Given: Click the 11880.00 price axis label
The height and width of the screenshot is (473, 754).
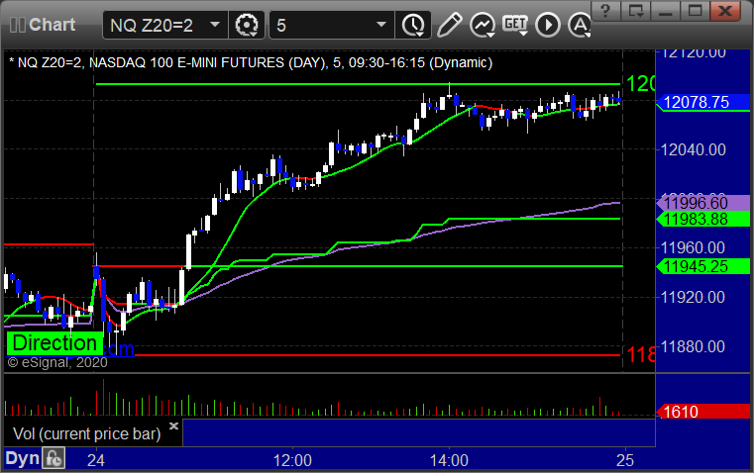Looking at the screenshot, I should (x=693, y=346).
